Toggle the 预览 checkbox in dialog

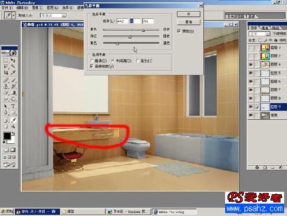179,31
